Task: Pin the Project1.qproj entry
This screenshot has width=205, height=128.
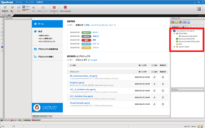Action: click(154, 84)
